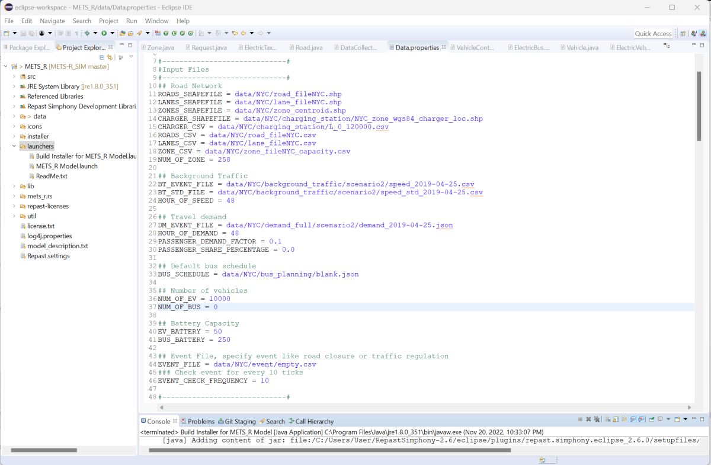This screenshot has height=465, width=711.
Task: Click Remove All Terminated Launches in Console
Action: click(597, 419)
